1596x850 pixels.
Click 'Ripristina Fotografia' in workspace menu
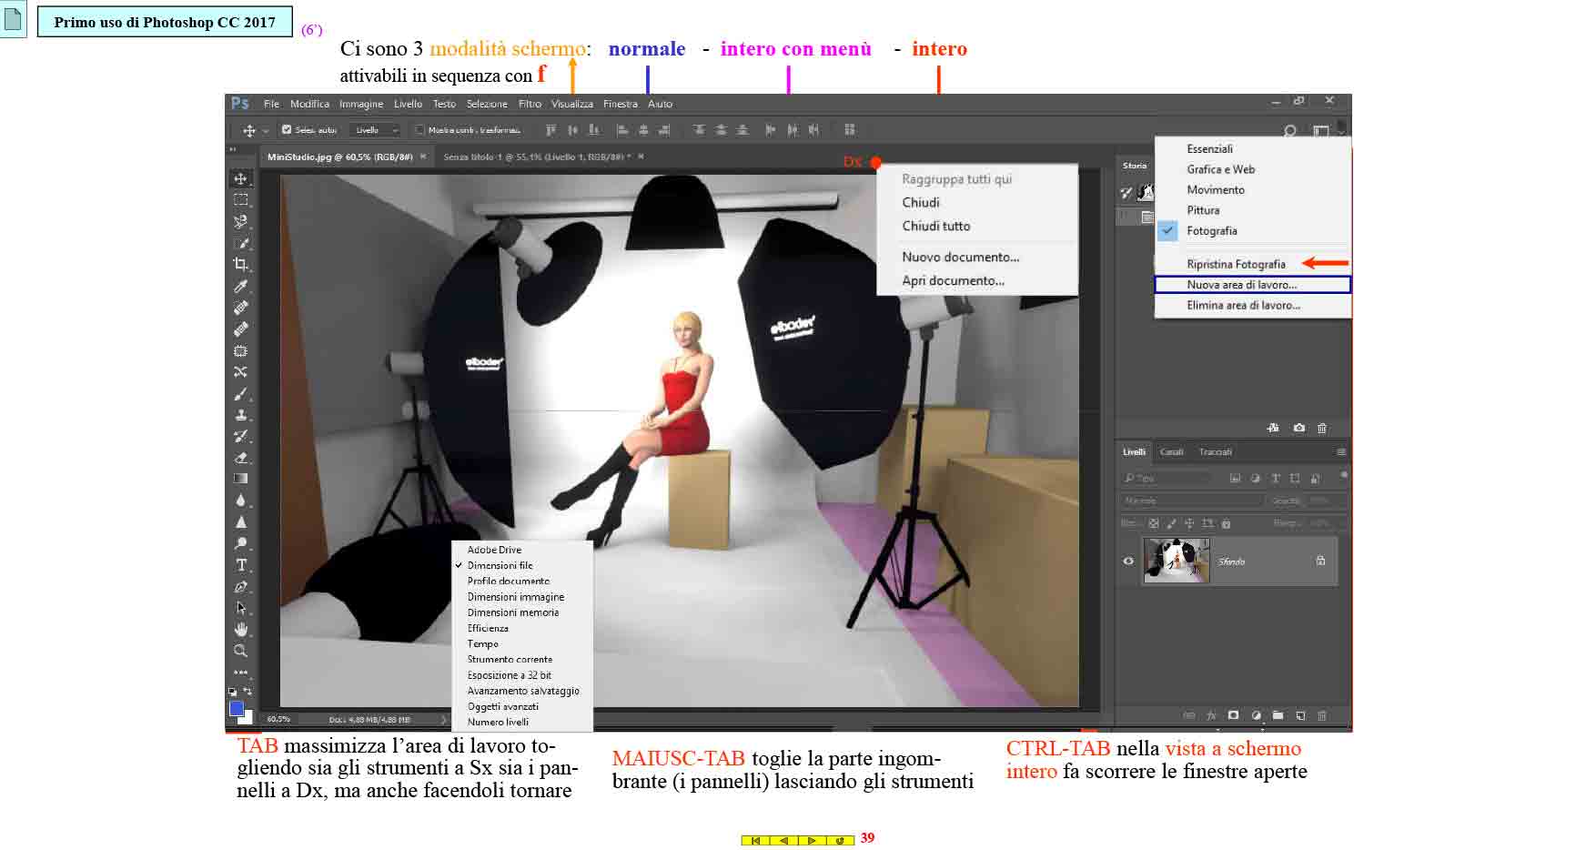(1236, 264)
